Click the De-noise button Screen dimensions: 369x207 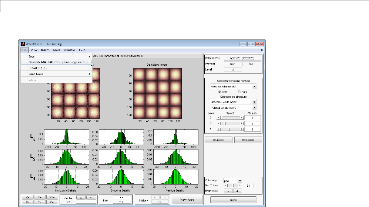(x=219, y=140)
